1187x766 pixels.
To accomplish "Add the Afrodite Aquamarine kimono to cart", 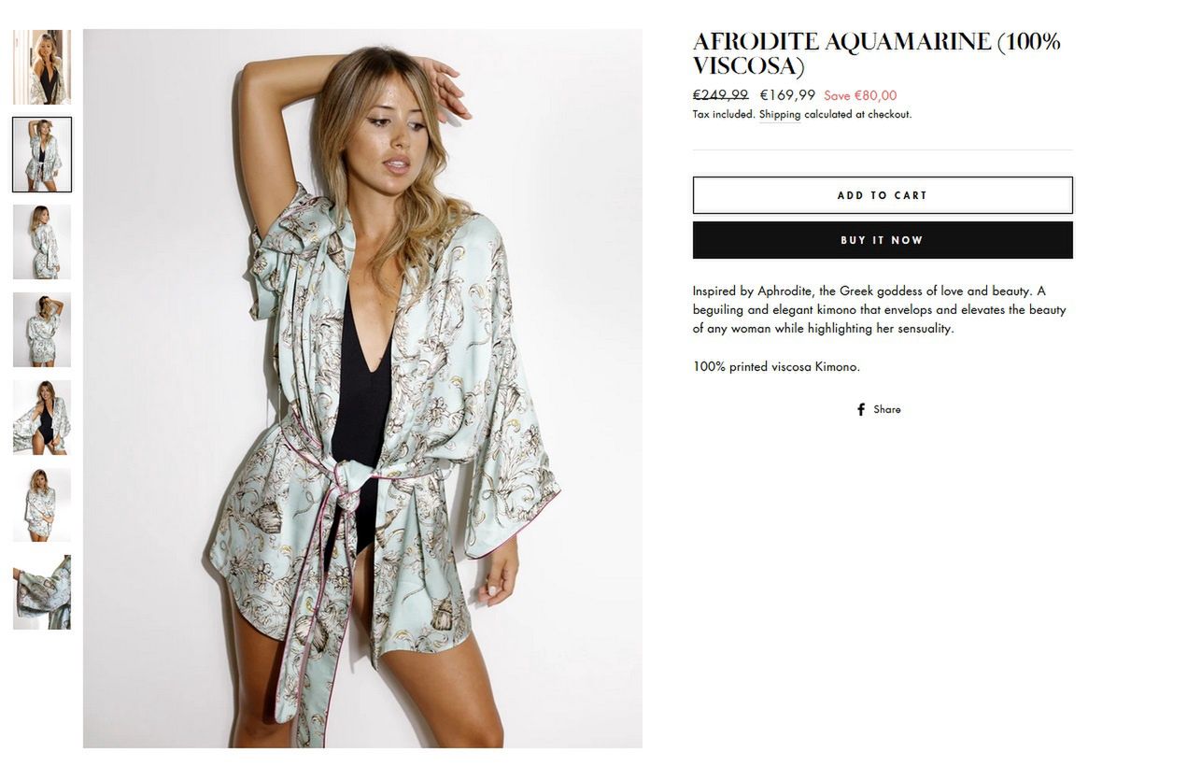I will coord(883,195).
